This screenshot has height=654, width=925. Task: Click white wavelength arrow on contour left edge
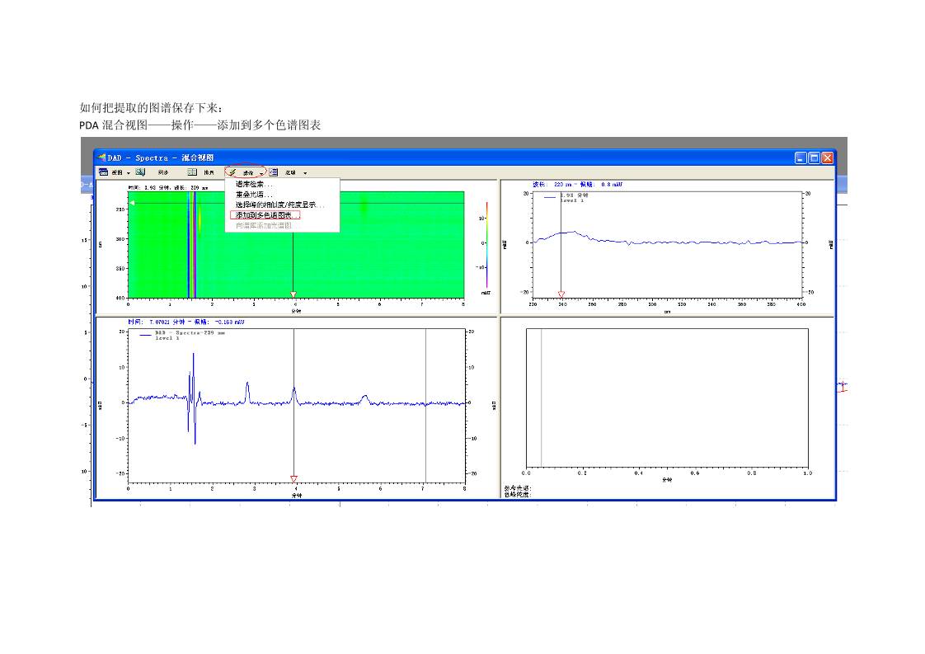[x=132, y=203]
